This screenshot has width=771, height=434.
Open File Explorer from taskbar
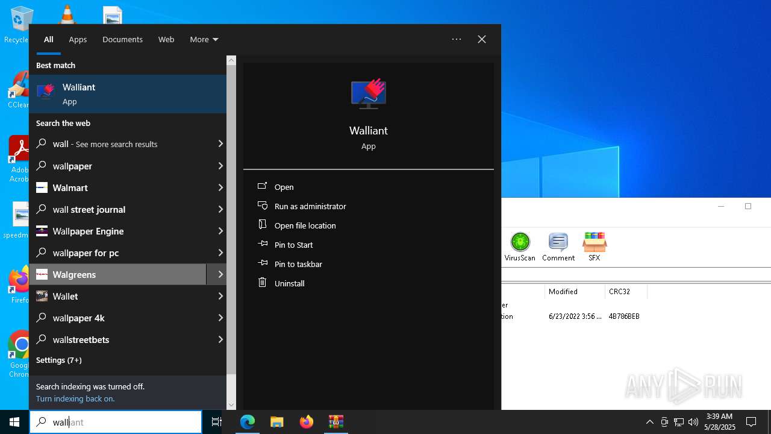[x=277, y=422]
